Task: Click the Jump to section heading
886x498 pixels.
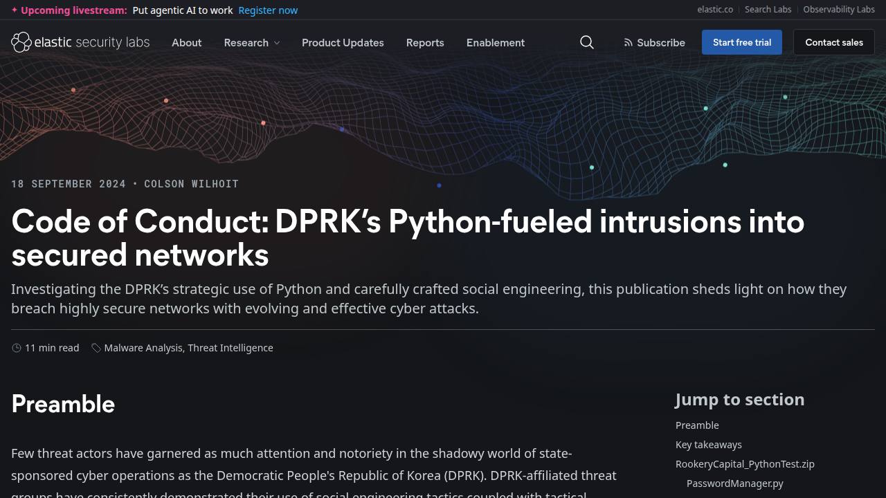Action: [740, 400]
